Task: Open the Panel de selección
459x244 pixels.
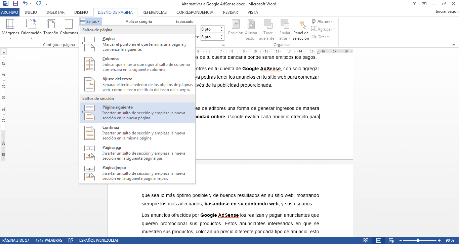Action: (x=300, y=29)
